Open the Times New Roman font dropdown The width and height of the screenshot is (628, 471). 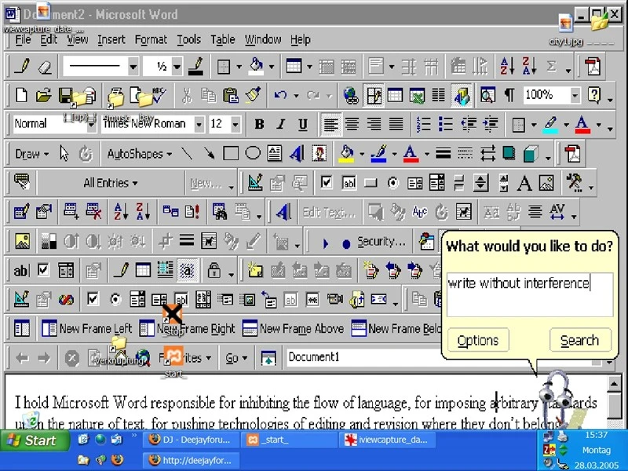[x=200, y=124]
